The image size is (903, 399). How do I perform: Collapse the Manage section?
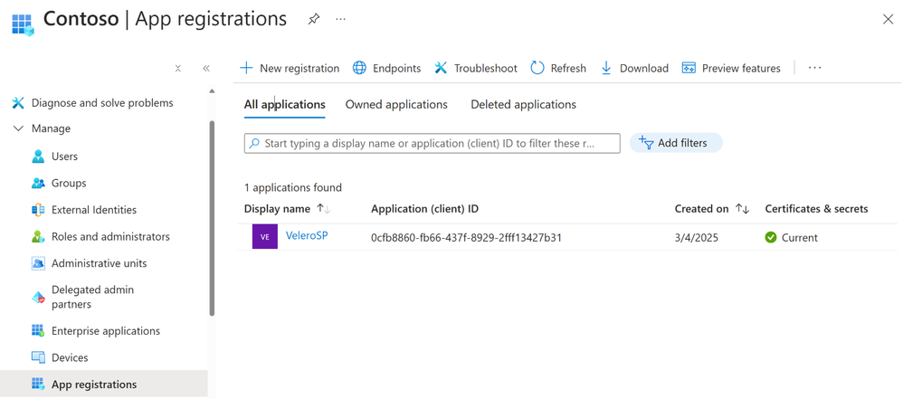42,128
